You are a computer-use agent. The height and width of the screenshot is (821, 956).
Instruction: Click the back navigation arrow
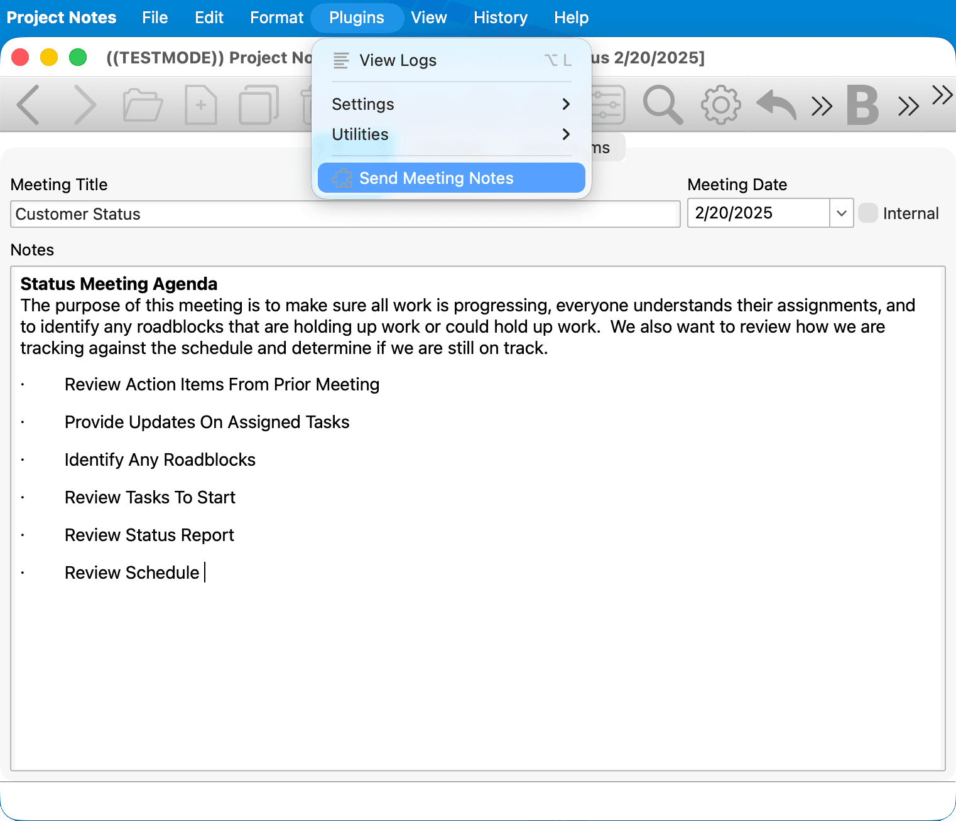tap(28, 105)
